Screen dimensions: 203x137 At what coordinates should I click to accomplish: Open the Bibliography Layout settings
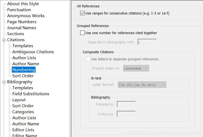tap(19, 100)
